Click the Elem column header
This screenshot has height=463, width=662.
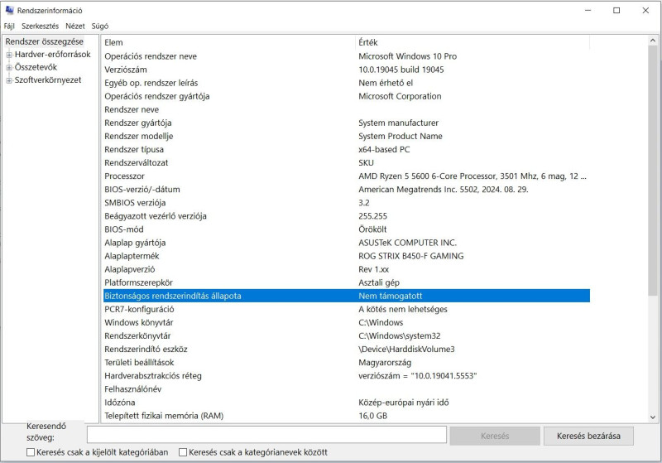[x=228, y=42]
